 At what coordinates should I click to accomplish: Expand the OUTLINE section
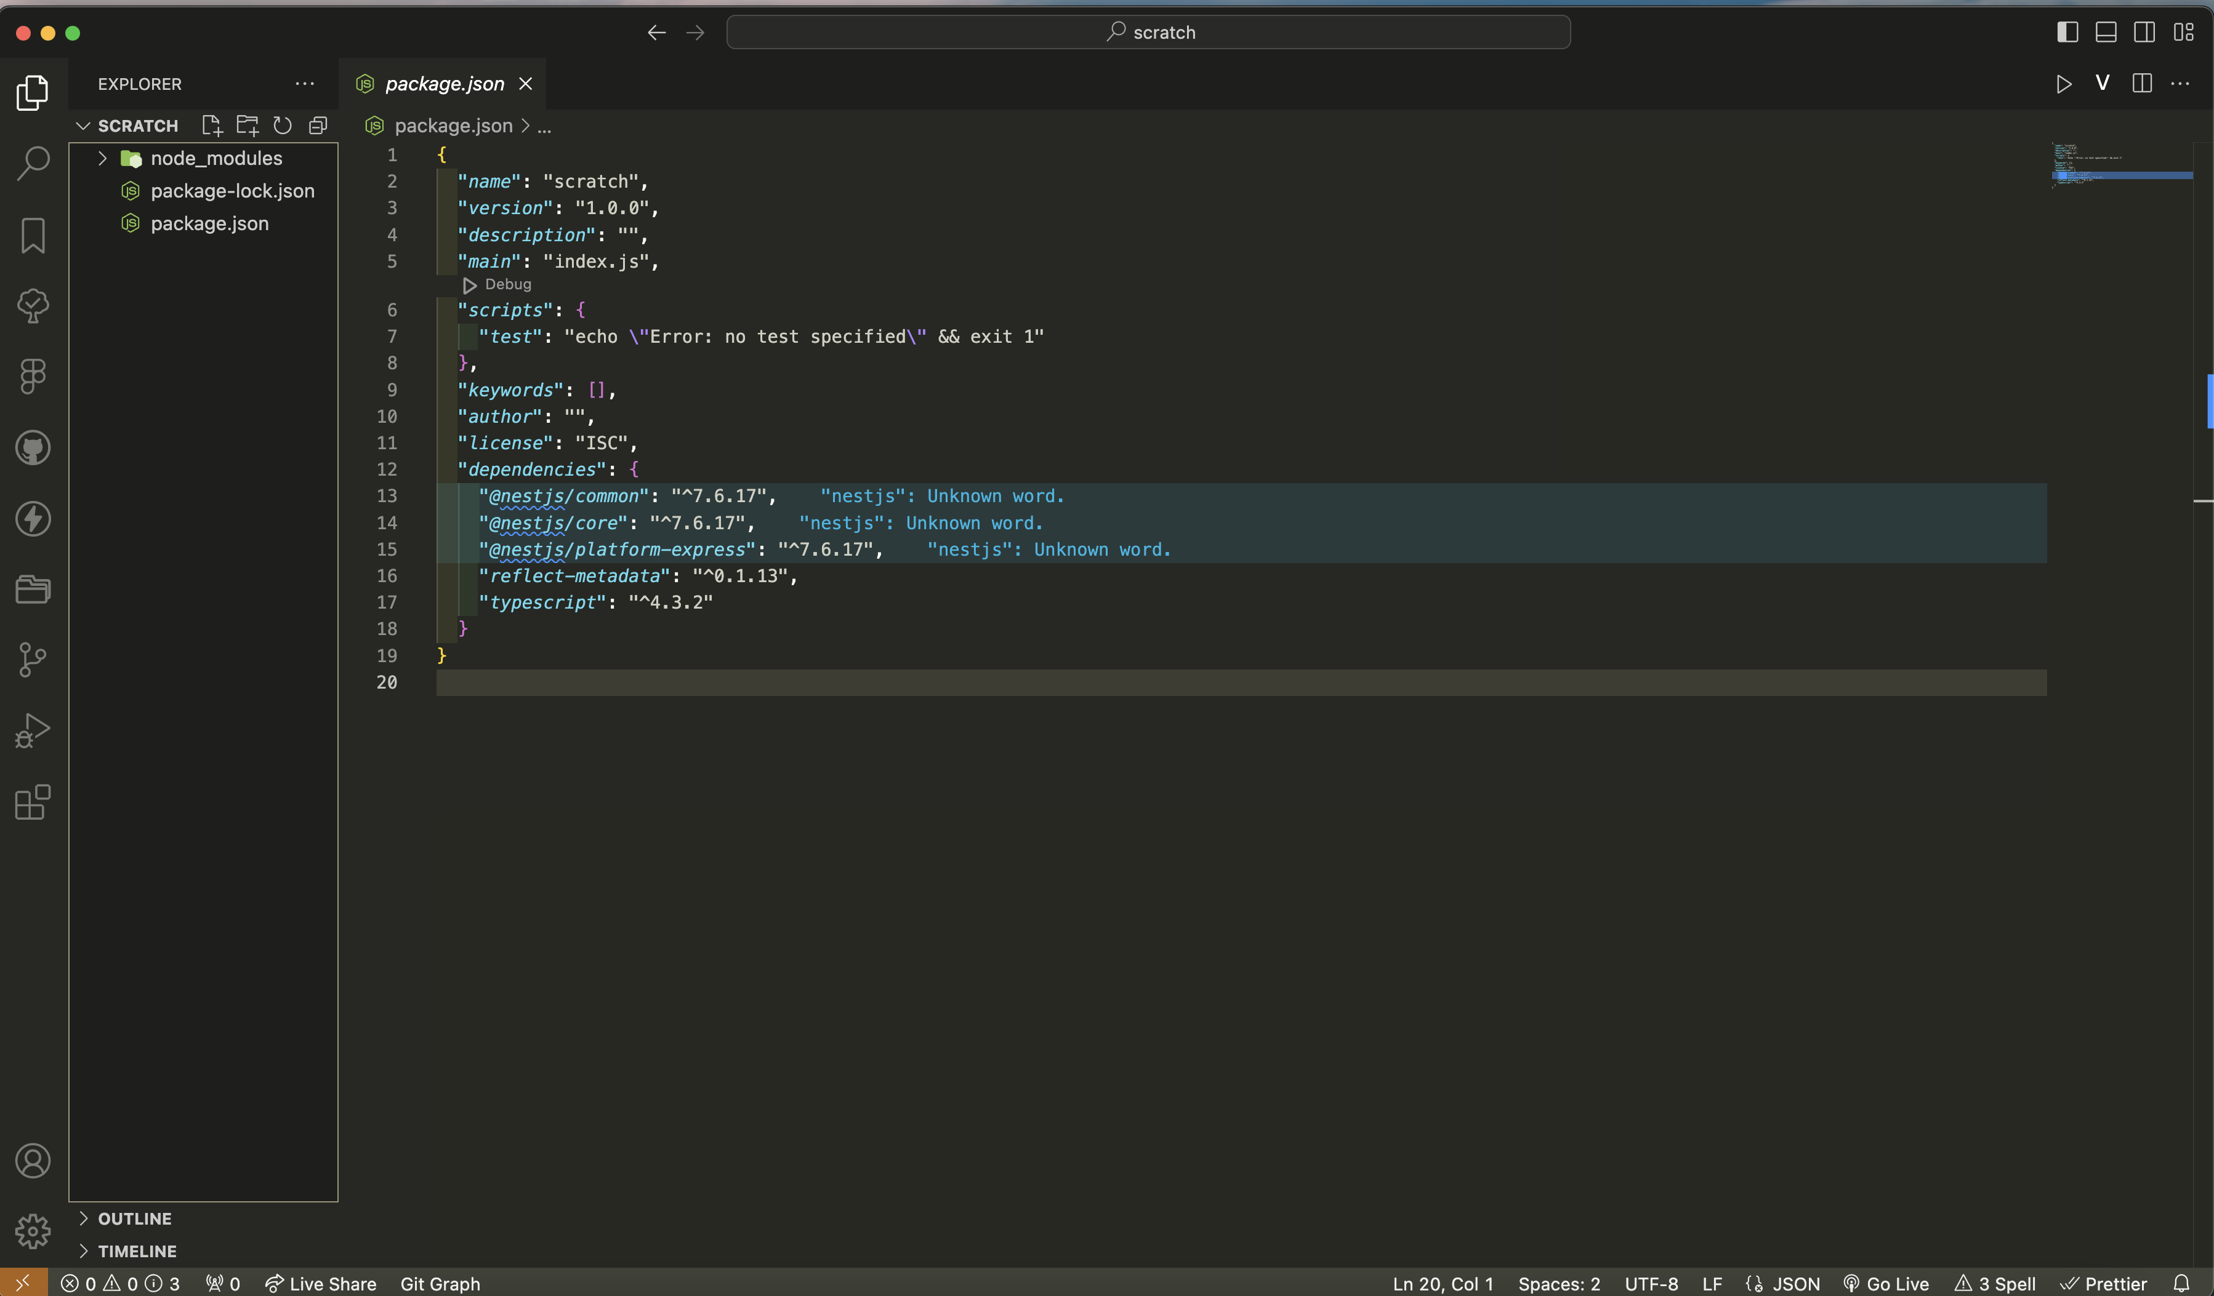coord(134,1218)
